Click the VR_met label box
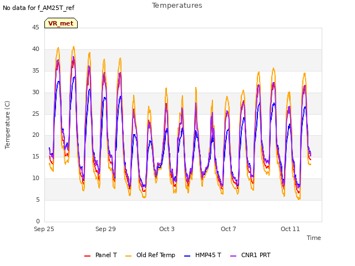355x266 pixels. [61, 23]
